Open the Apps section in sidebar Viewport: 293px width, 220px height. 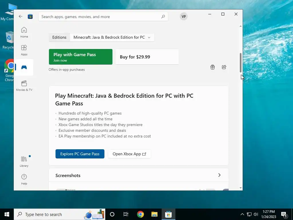[x=24, y=50]
